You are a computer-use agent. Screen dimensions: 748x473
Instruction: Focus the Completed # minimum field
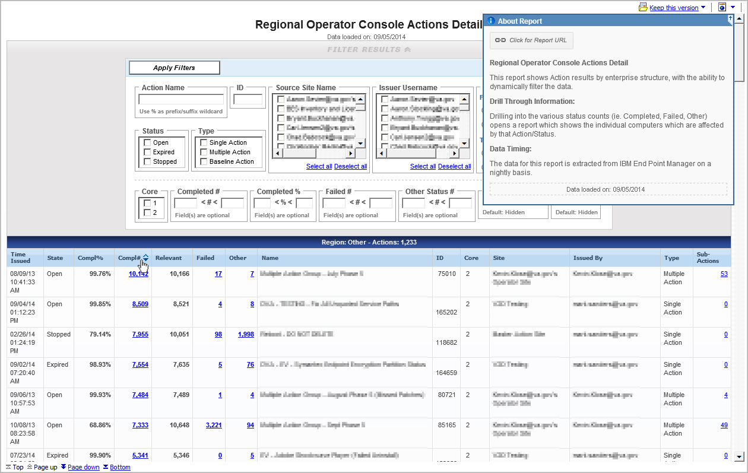click(186, 203)
